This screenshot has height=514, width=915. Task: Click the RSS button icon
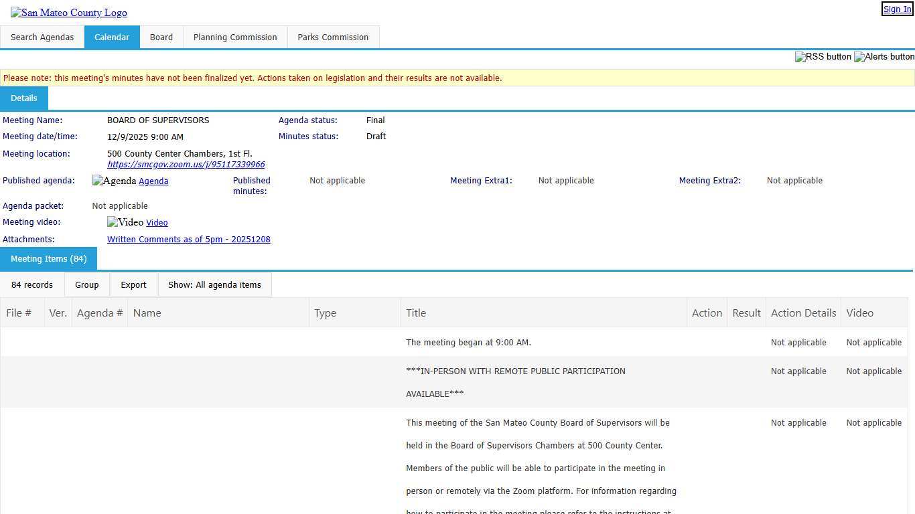coord(823,57)
